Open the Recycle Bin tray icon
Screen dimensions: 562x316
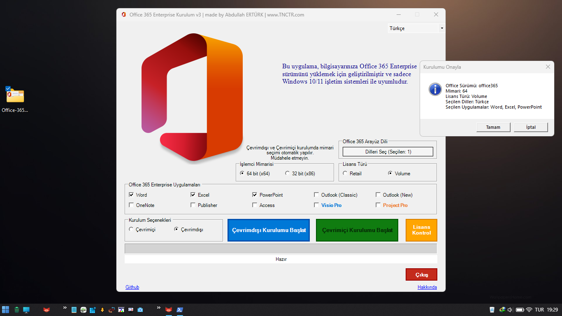point(492,310)
